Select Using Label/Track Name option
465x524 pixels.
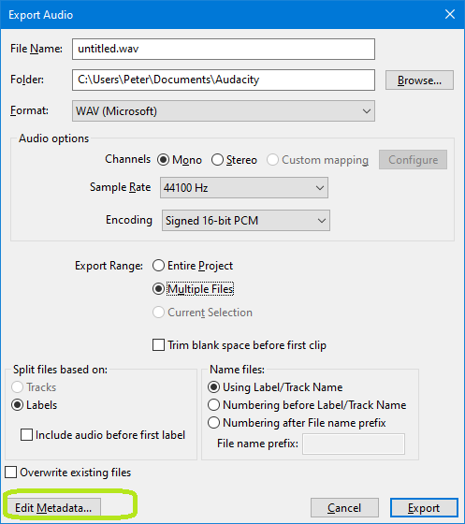click(x=275, y=387)
